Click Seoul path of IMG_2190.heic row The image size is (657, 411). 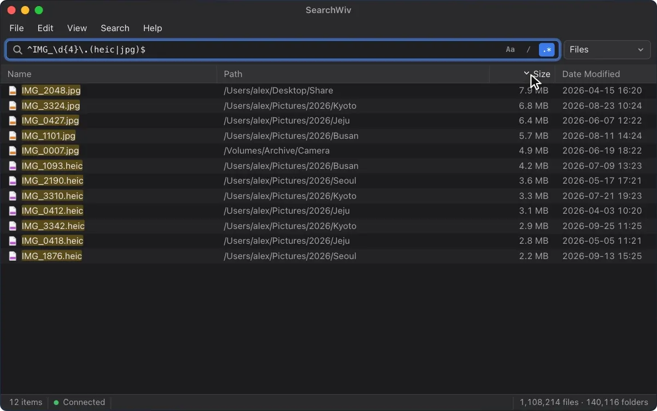[290, 181]
